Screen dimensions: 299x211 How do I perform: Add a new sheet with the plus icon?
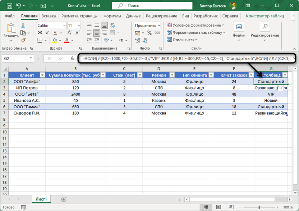[x=64, y=199]
